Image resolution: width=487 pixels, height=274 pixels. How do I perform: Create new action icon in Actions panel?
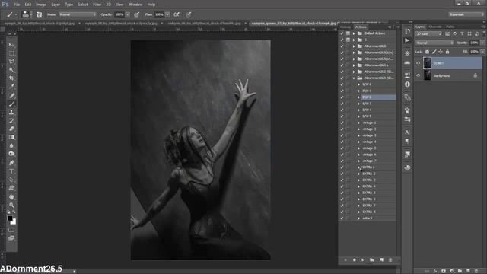tap(381, 260)
